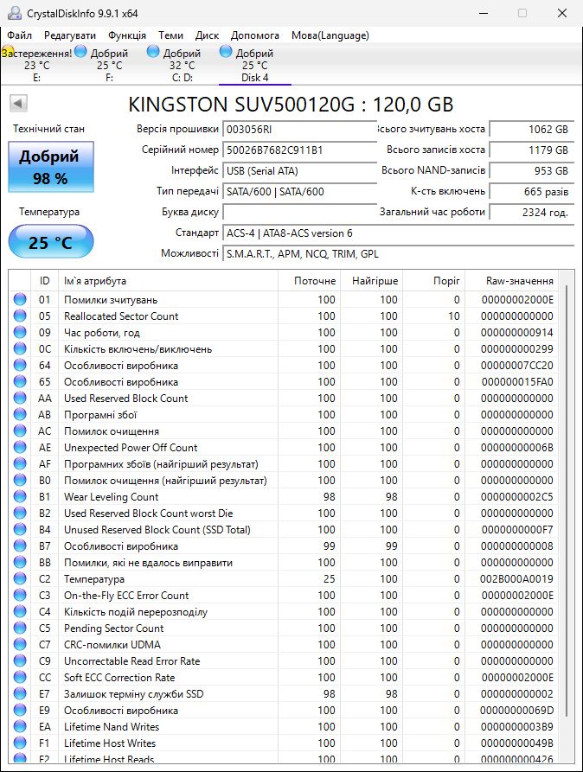Select Залишок терміну служби SSD attribute name

tap(133, 693)
